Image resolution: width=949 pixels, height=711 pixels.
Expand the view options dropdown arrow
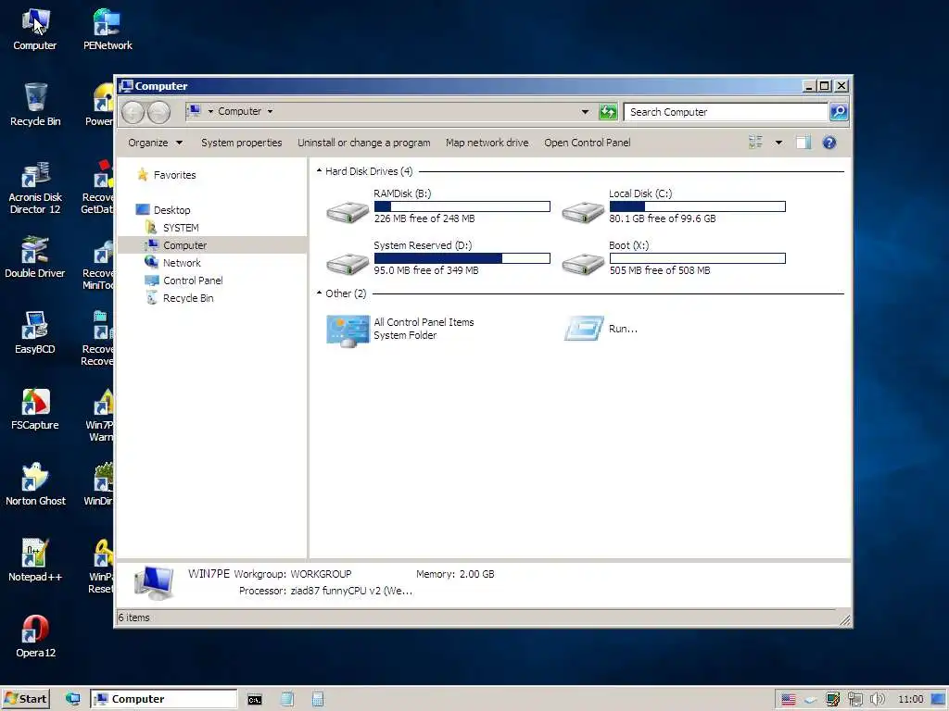pyautogui.click(x=778, y=143)
